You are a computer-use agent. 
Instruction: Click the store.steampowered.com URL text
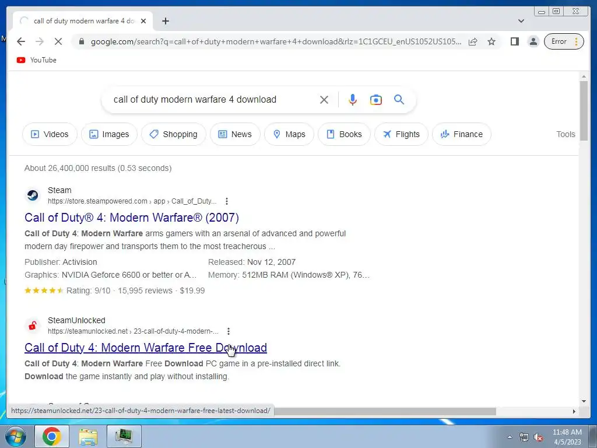132,201
